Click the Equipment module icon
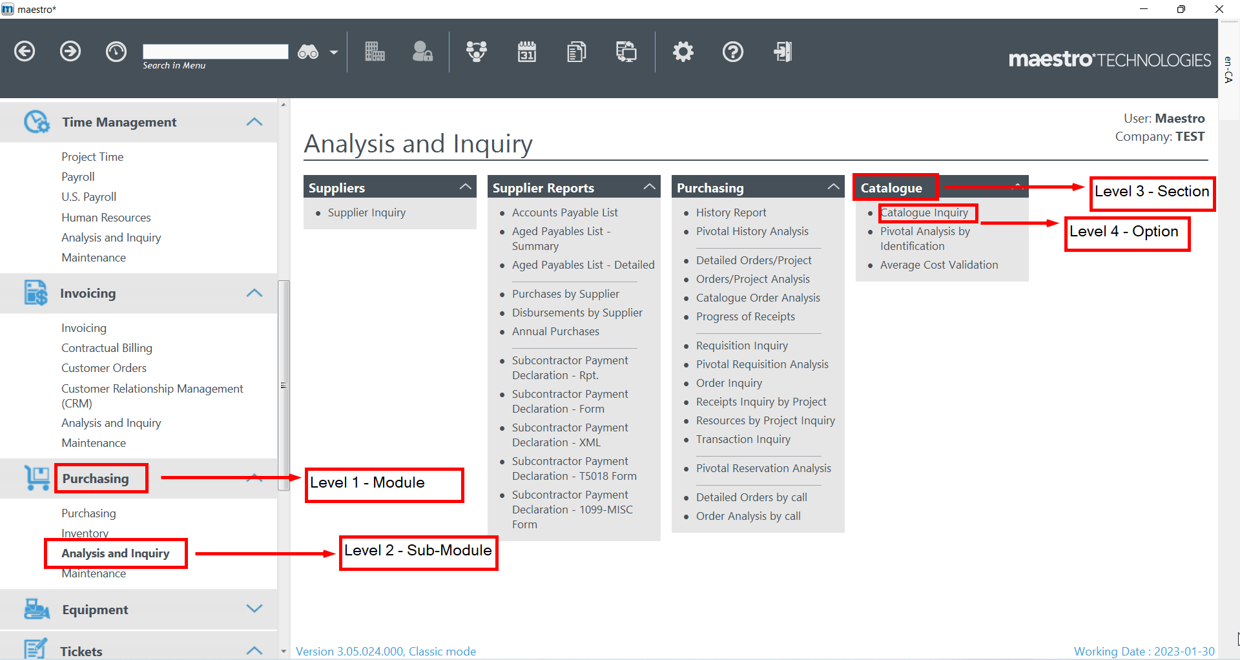Screen dimensions: 1240x660 pyautogui.click(x=37, y=609)
